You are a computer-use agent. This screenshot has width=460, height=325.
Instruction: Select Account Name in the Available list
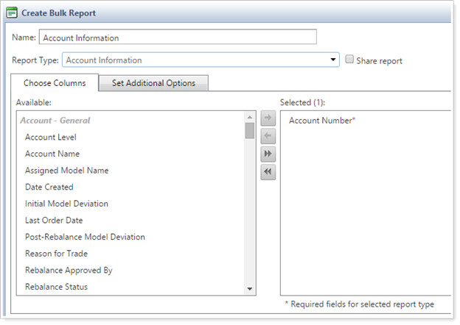(52, 154)
